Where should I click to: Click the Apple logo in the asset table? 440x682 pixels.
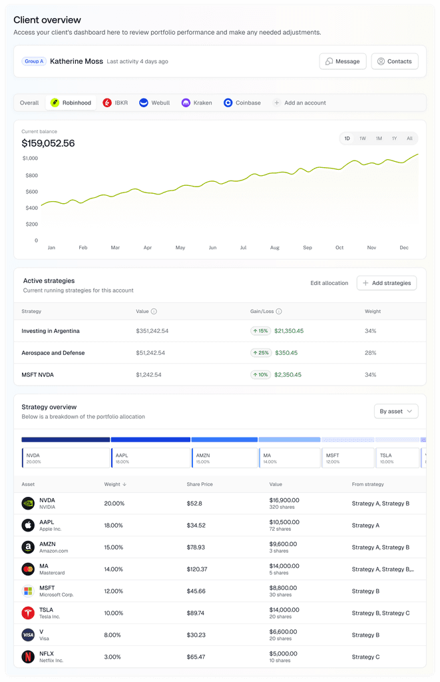[x=28, y=525]
